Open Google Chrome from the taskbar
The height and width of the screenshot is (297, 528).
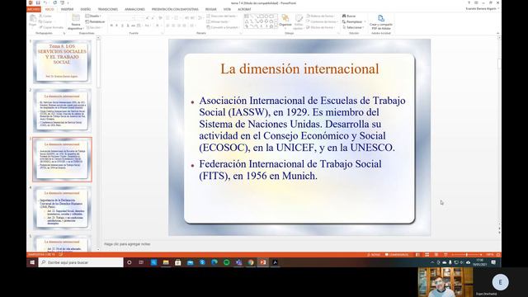[x=251, y=262]
